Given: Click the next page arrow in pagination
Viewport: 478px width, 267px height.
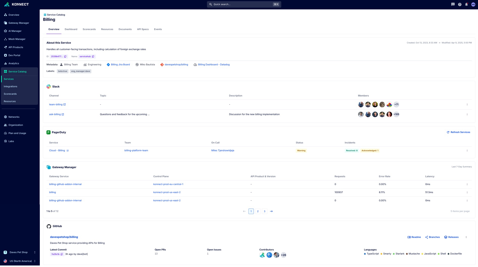Looking at the screenshot, I should click(271, 211).
